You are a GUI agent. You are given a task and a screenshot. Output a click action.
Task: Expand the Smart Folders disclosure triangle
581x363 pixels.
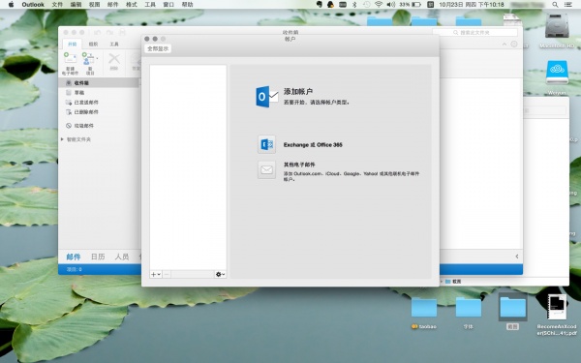click(x=62, y=139)
